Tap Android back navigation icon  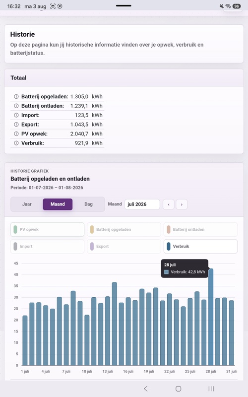pos(145,389)
